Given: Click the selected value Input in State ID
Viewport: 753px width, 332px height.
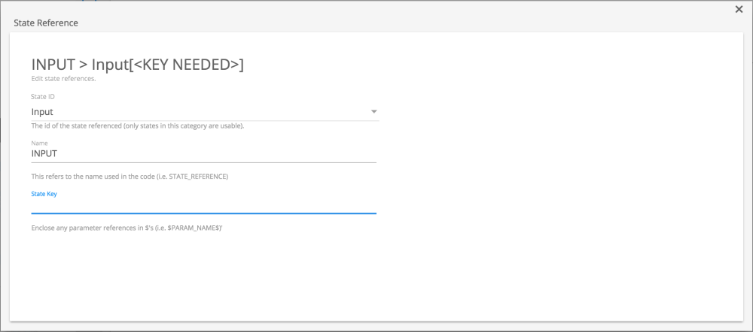Looking at the screenshot, I should (42, 112).
